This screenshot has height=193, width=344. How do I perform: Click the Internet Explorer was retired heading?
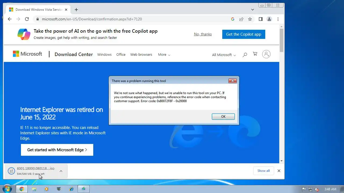point(62,113)
